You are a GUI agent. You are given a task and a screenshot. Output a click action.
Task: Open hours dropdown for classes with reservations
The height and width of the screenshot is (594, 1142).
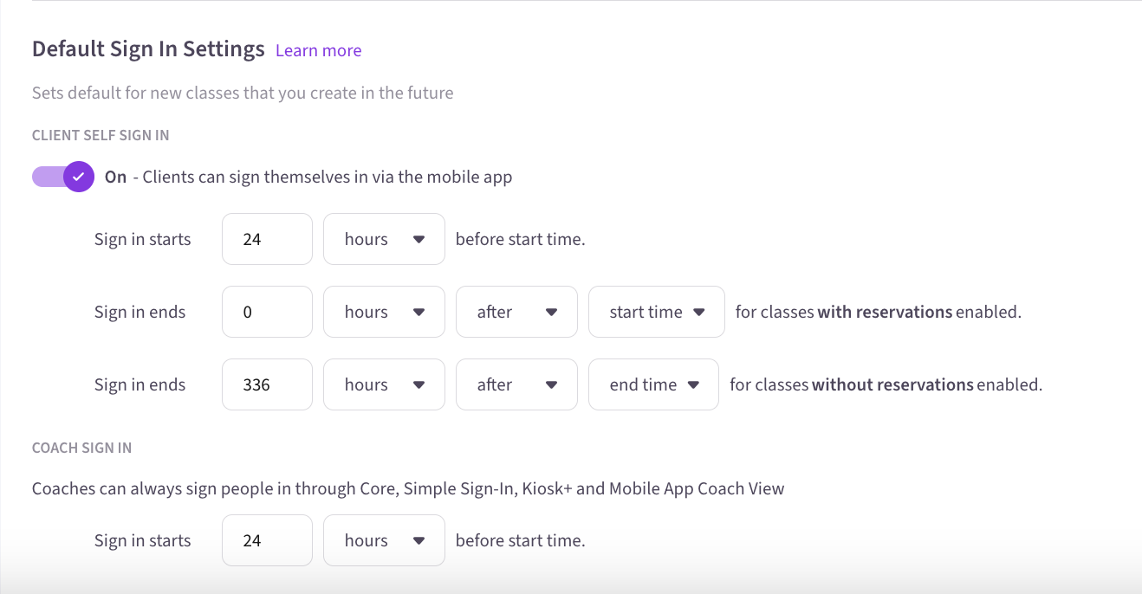(384, 312)
